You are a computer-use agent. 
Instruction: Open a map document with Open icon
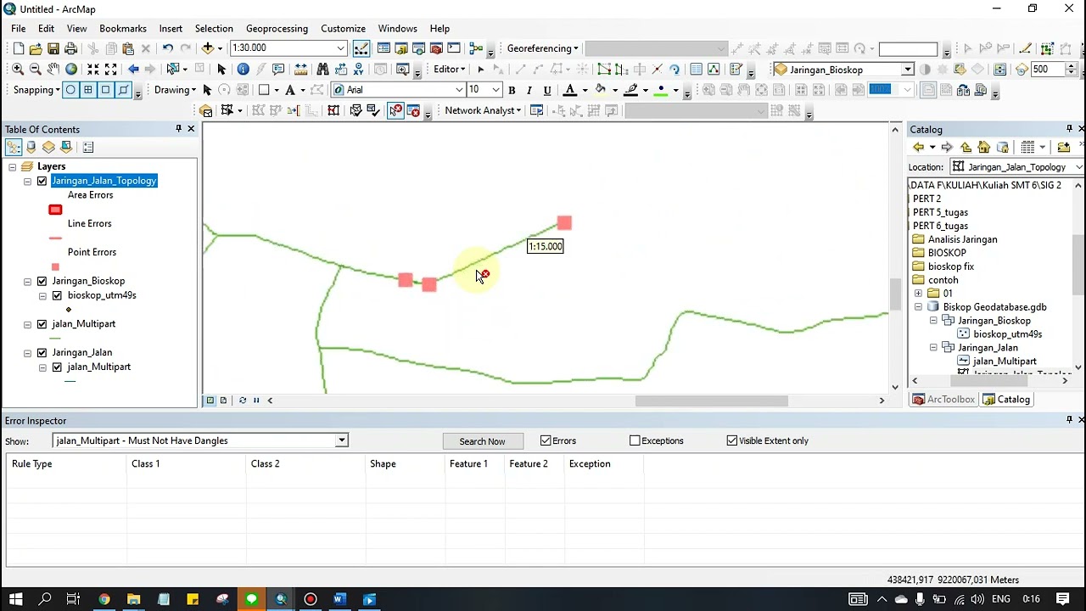coord(36,48)
